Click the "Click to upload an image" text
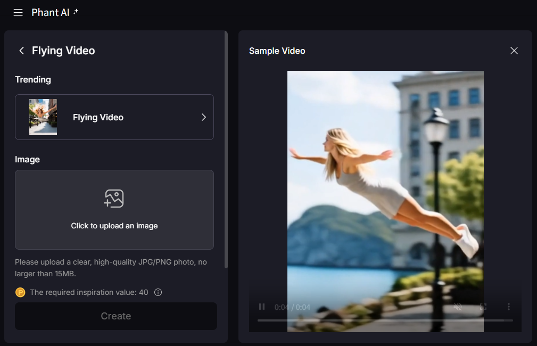Screen dimensions: 537x346 (114, 226)
